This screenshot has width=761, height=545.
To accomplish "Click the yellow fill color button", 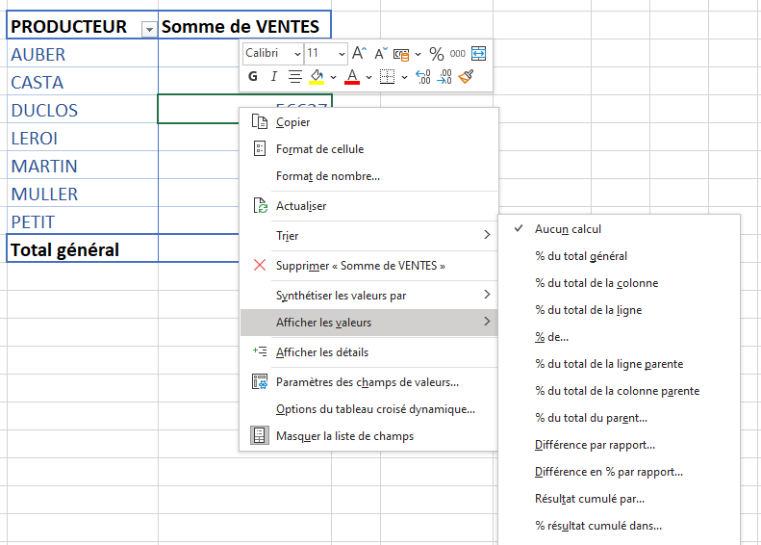I will [x=317, y=77].
